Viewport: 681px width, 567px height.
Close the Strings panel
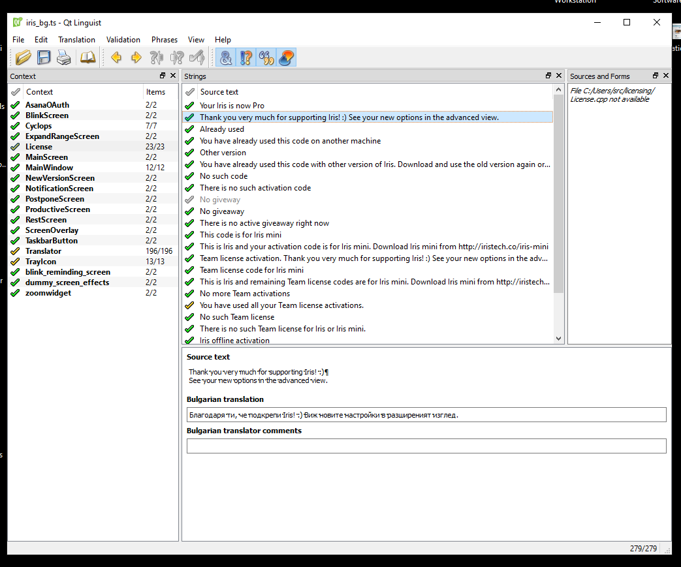(559, 76)
